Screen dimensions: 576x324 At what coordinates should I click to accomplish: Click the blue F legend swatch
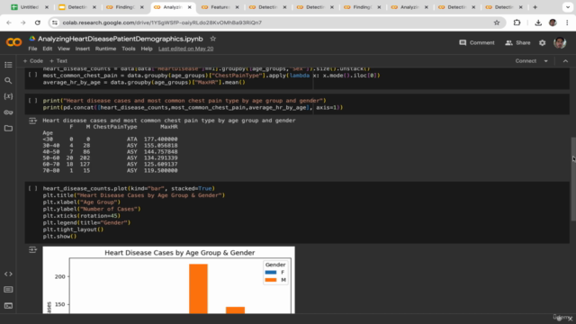271,272
